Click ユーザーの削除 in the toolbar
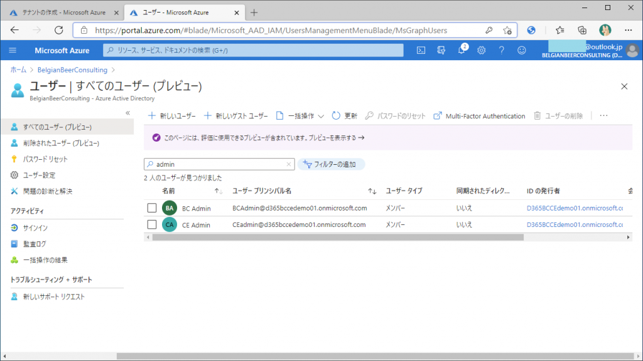 (x=558, y=116)
